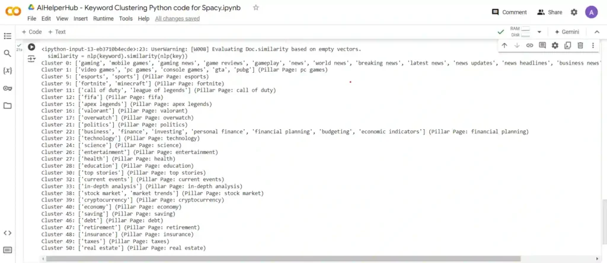The height and width of the screenshot is (263, 607).
Task: Add a new Code cell
Action: click(32, 32)
